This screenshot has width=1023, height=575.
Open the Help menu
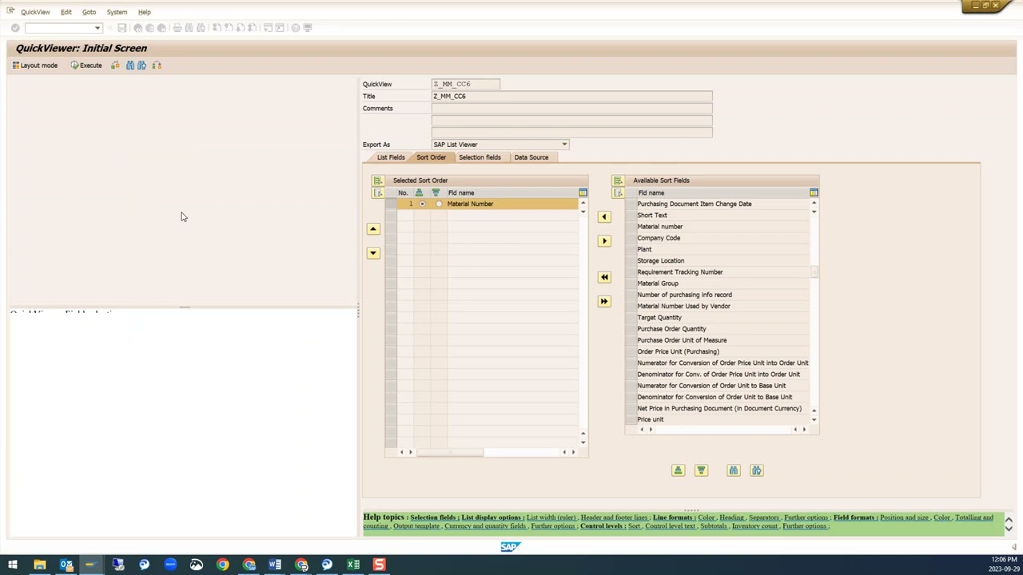click(x=144, y=12)
